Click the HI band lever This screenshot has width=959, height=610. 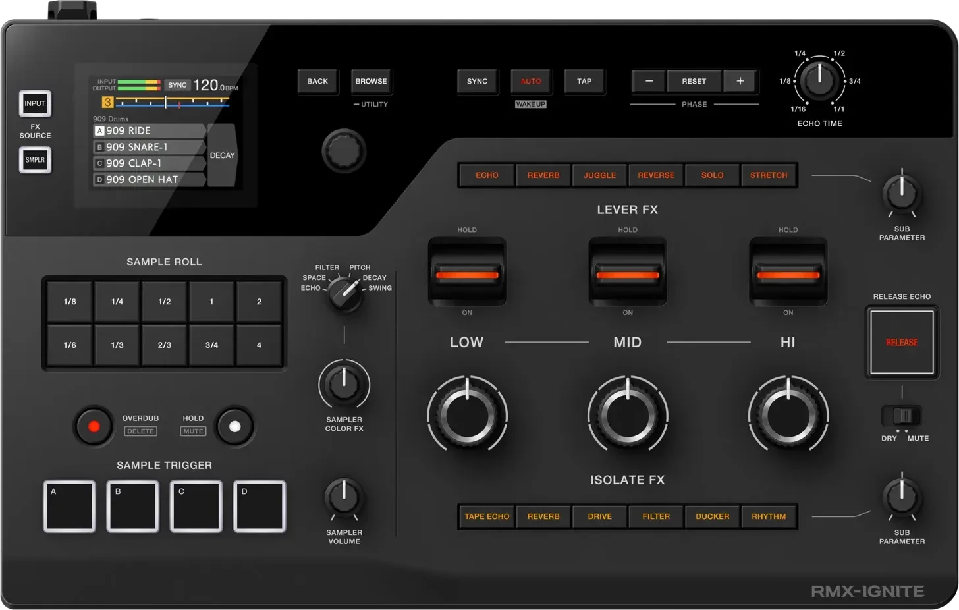coord(788,271)
